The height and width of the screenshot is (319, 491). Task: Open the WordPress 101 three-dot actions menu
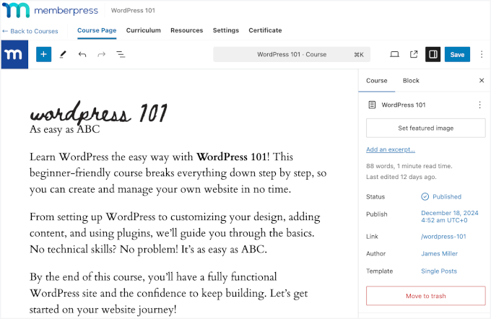479,105
